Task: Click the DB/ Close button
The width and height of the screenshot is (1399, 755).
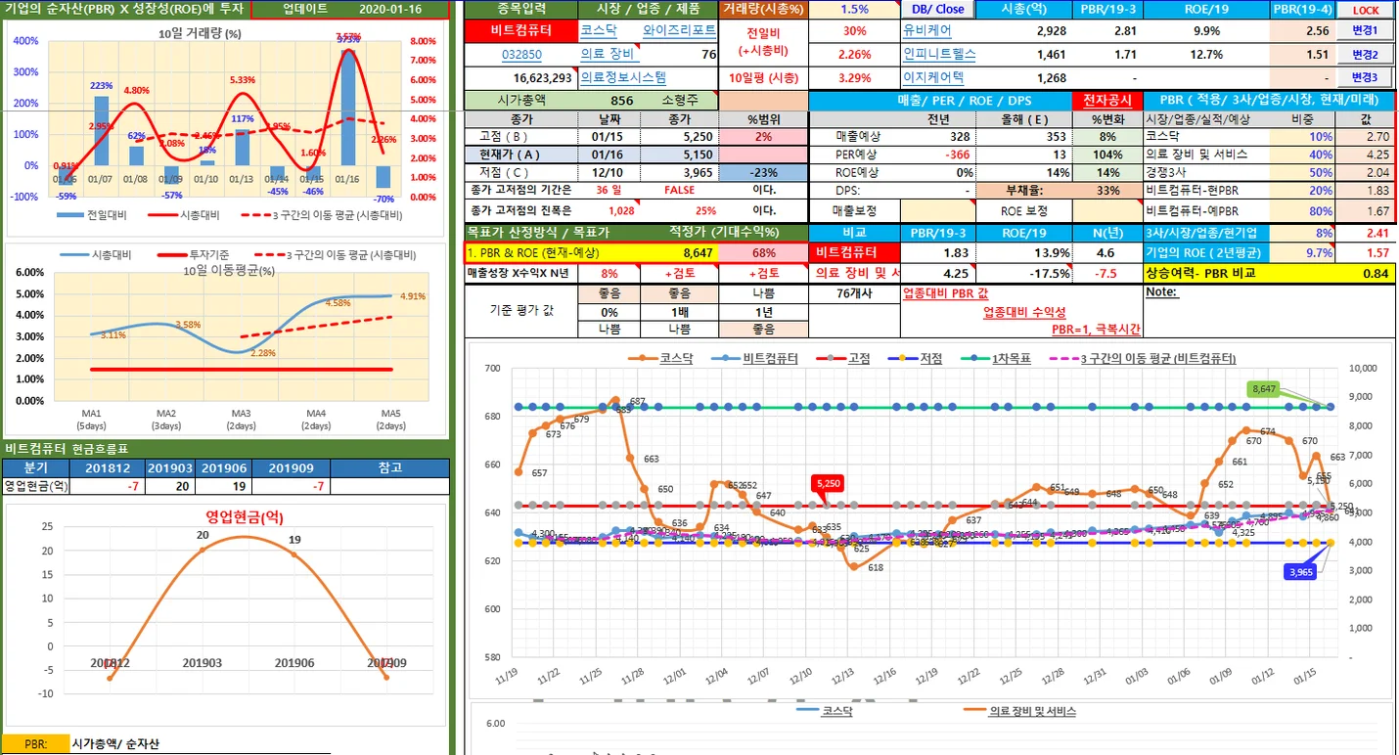Action: (x=937, y=10)
